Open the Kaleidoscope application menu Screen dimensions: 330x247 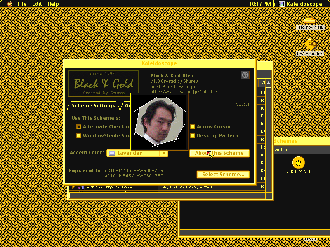(301, 4)
